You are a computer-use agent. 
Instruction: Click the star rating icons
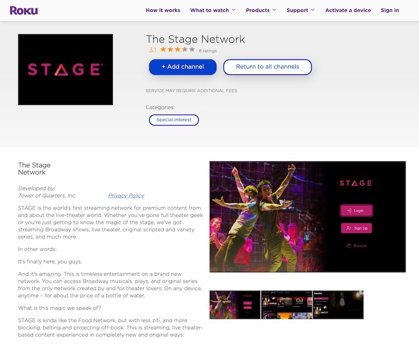(x=177, y=49)
